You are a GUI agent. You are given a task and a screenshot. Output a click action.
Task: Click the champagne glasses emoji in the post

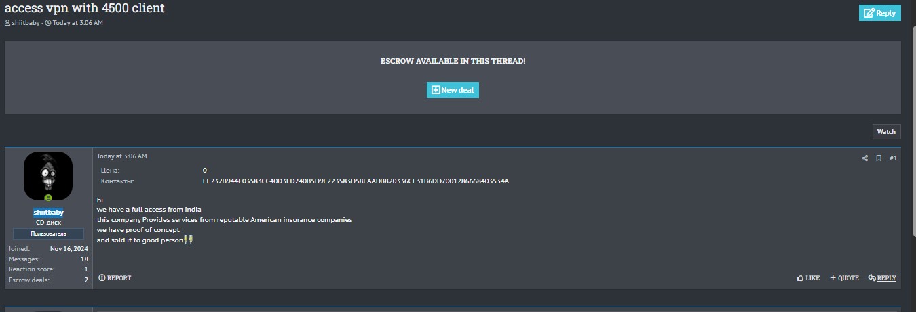tap(189, 240)
